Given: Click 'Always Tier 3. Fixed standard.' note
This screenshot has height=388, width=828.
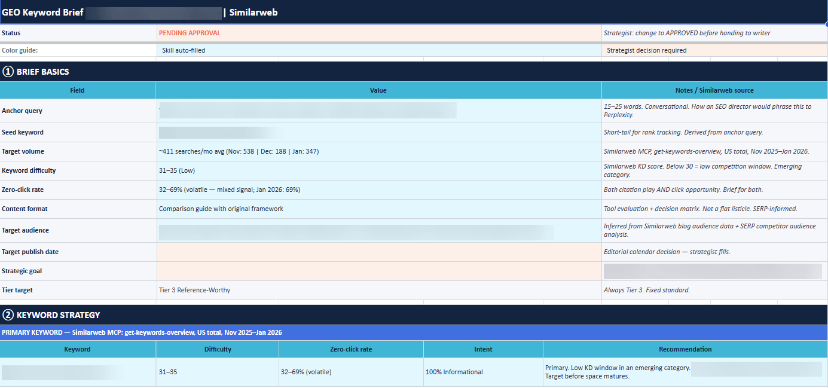Looking at the screenshot, I should (x=714, y=290).
